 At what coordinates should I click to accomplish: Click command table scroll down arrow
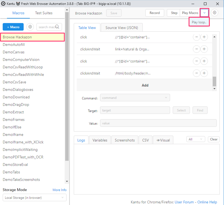pos(214,89)
